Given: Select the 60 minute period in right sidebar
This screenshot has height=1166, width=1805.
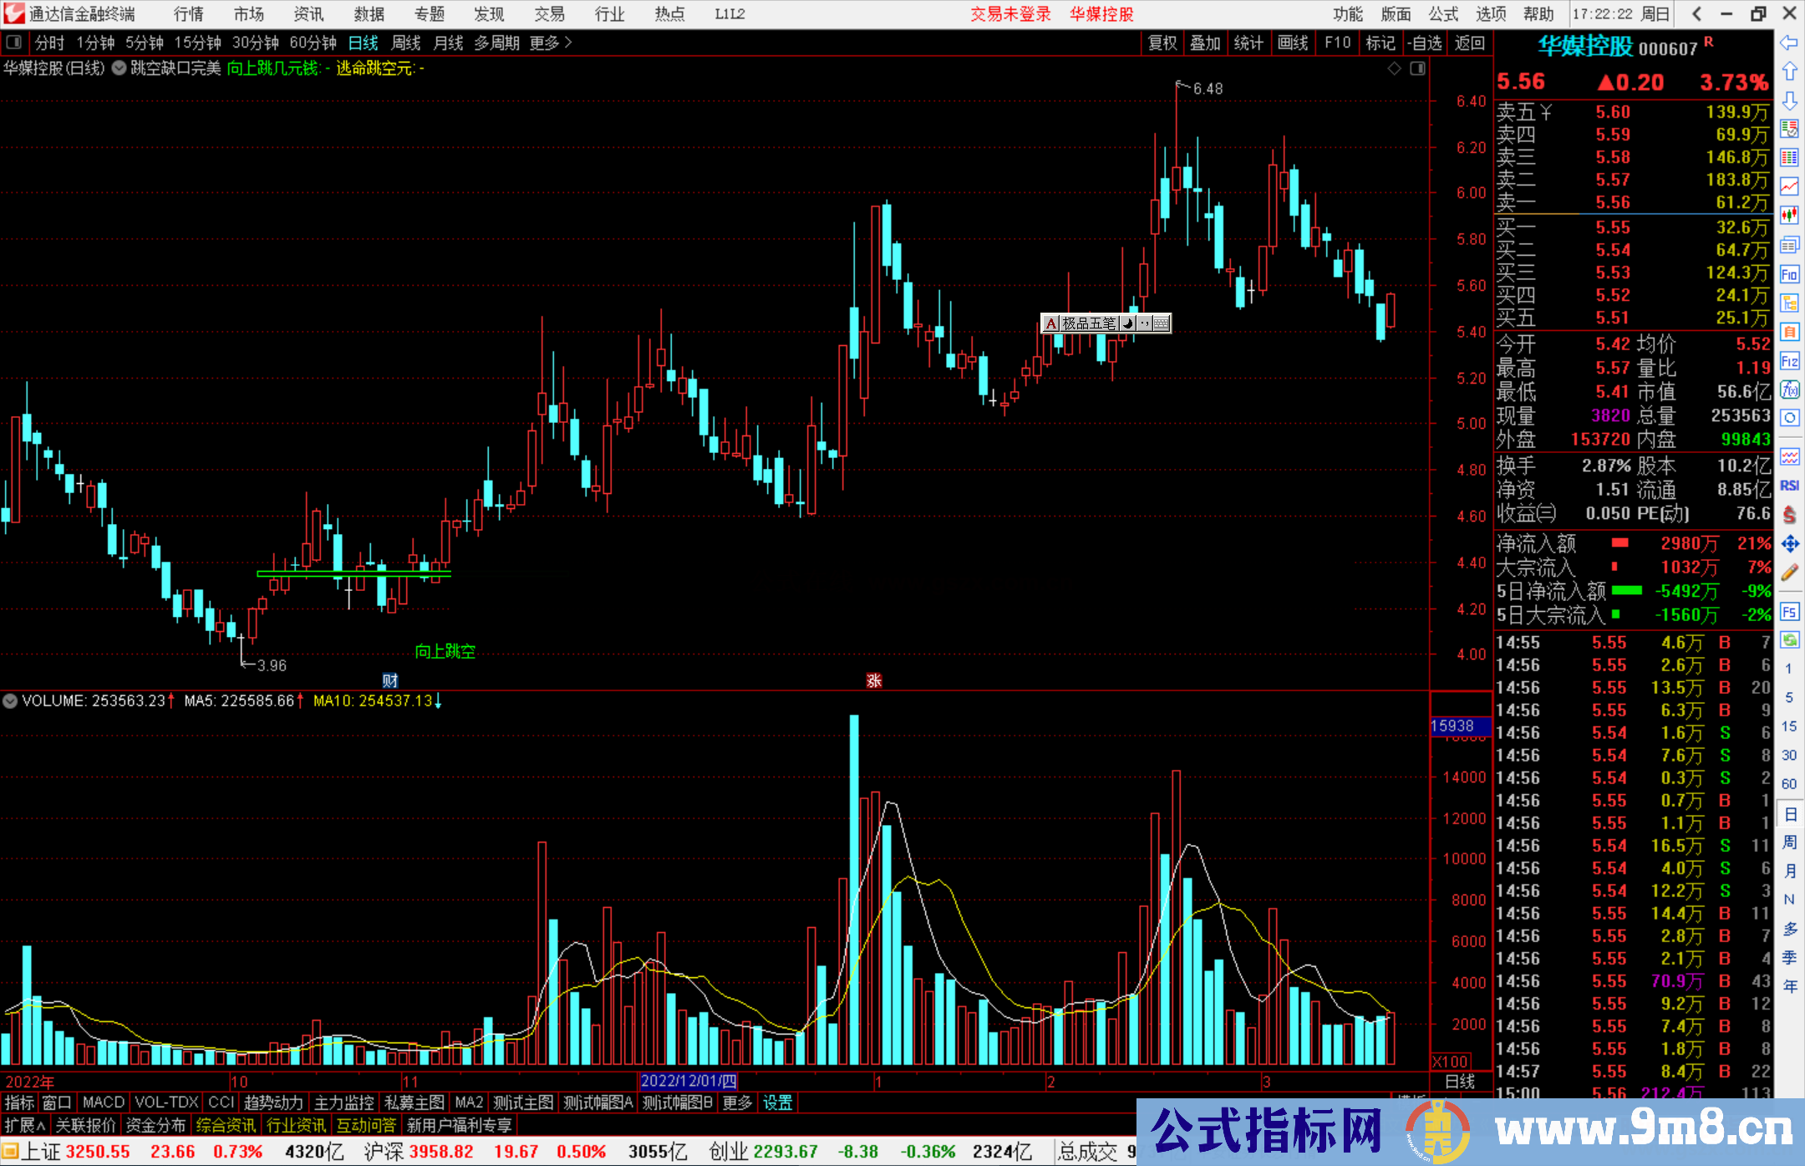Looking at the screenshot, I should coord(1788,784).
